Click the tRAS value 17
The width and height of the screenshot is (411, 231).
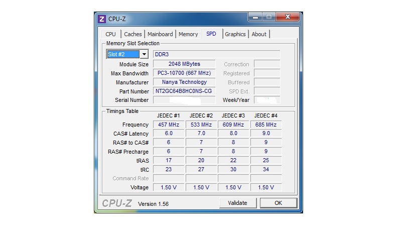coord(169,160)
